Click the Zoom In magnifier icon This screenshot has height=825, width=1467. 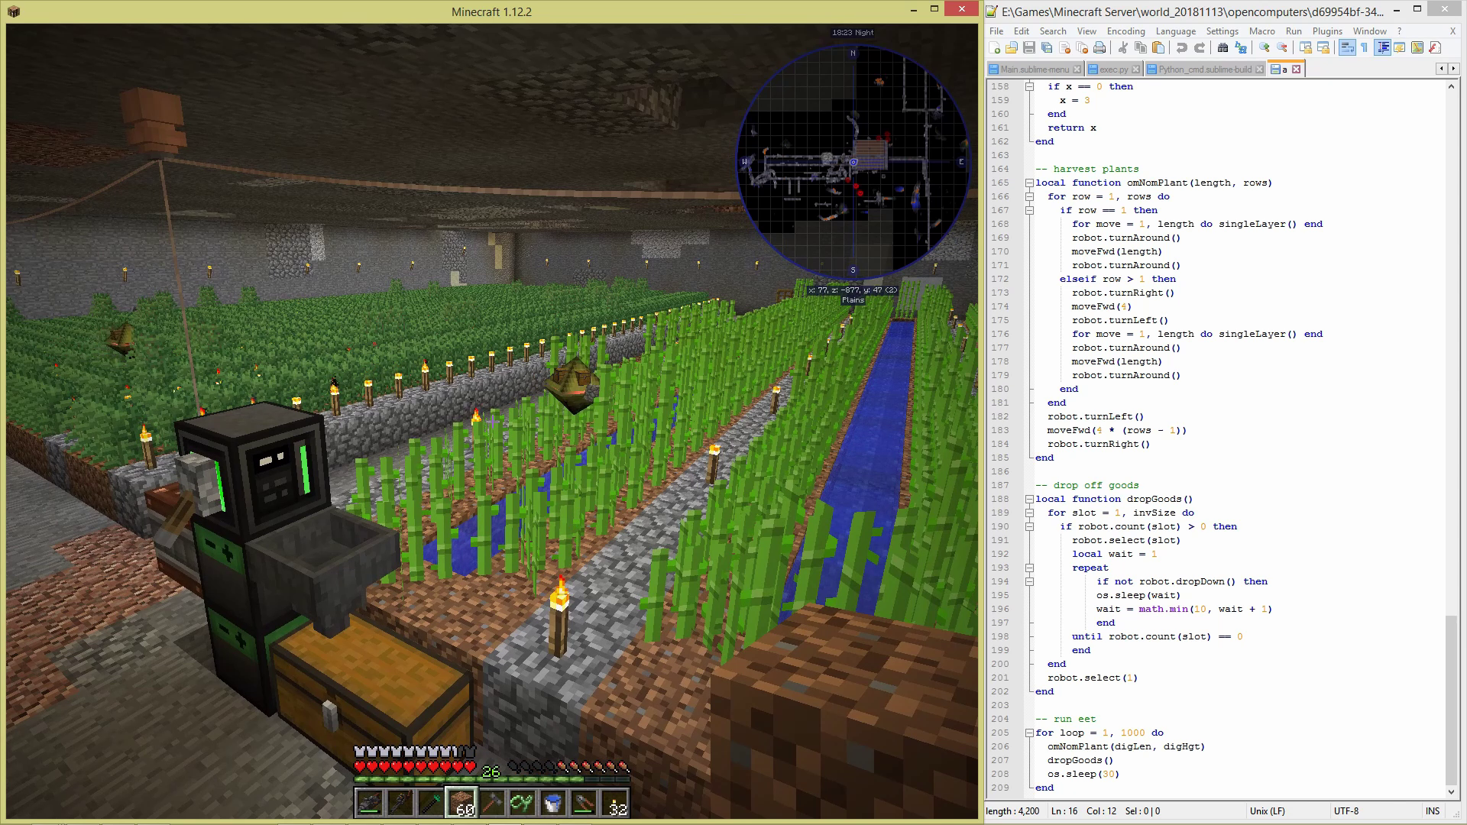pos(1265,47)
